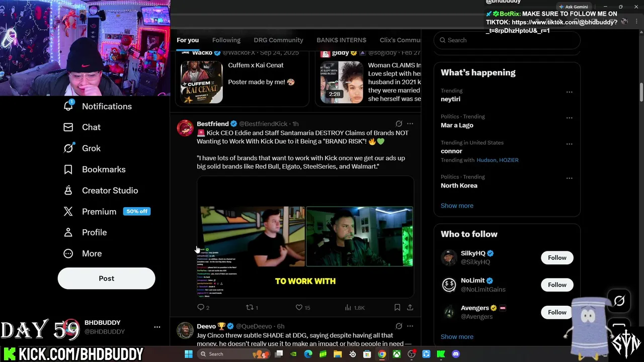This screenshot has height=362, width=644.
Task: Click the Grok explain icon on Deevo post
Action: click(398, 326)
